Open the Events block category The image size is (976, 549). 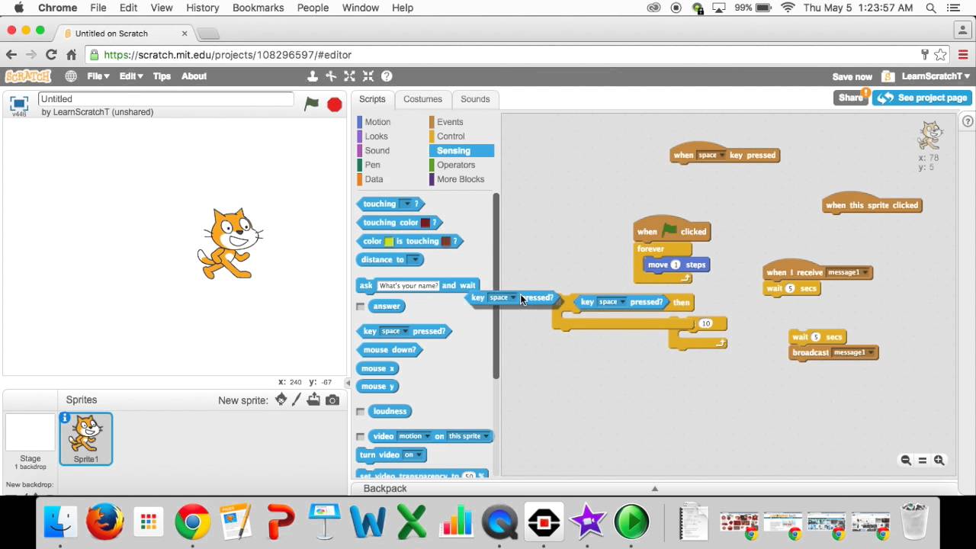pos(450,122)
